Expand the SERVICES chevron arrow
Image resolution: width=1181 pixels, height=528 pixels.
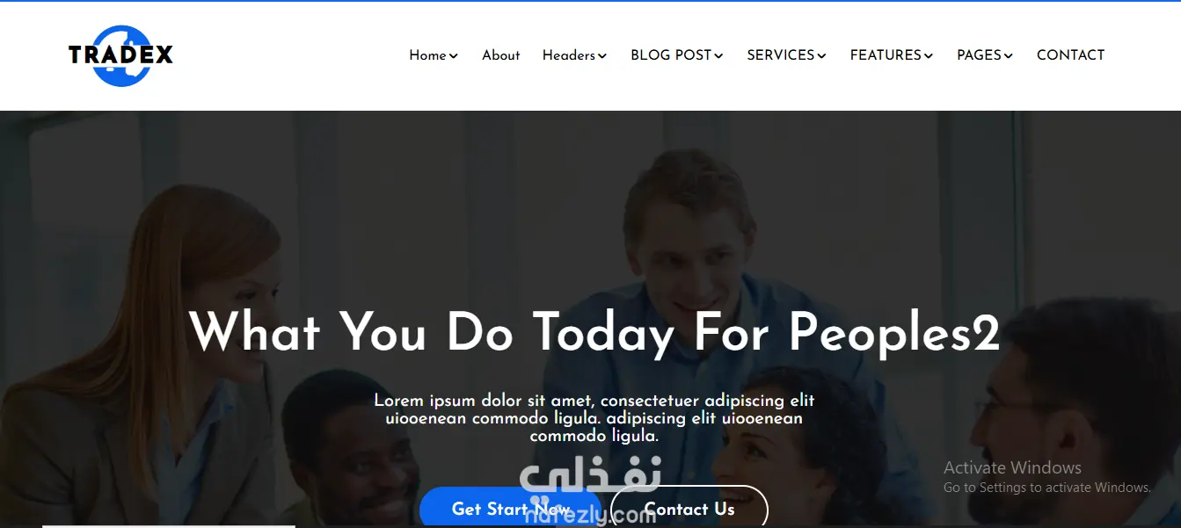(821, 56)
